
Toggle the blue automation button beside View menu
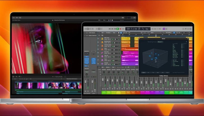tap(121, 33)
